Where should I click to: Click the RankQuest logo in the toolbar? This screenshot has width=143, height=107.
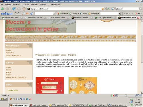7,14
